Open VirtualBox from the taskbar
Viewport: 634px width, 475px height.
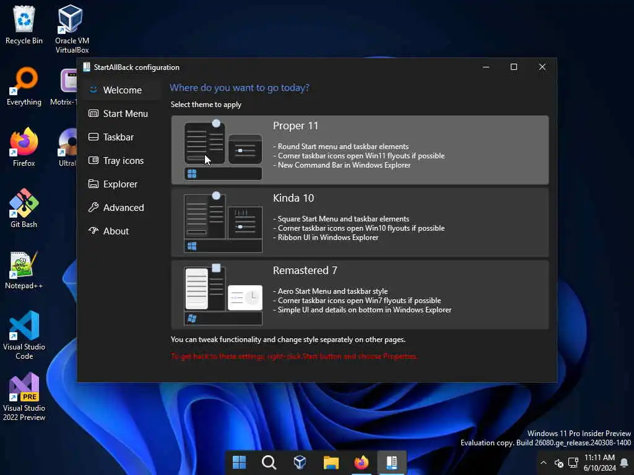pos(300,462)
